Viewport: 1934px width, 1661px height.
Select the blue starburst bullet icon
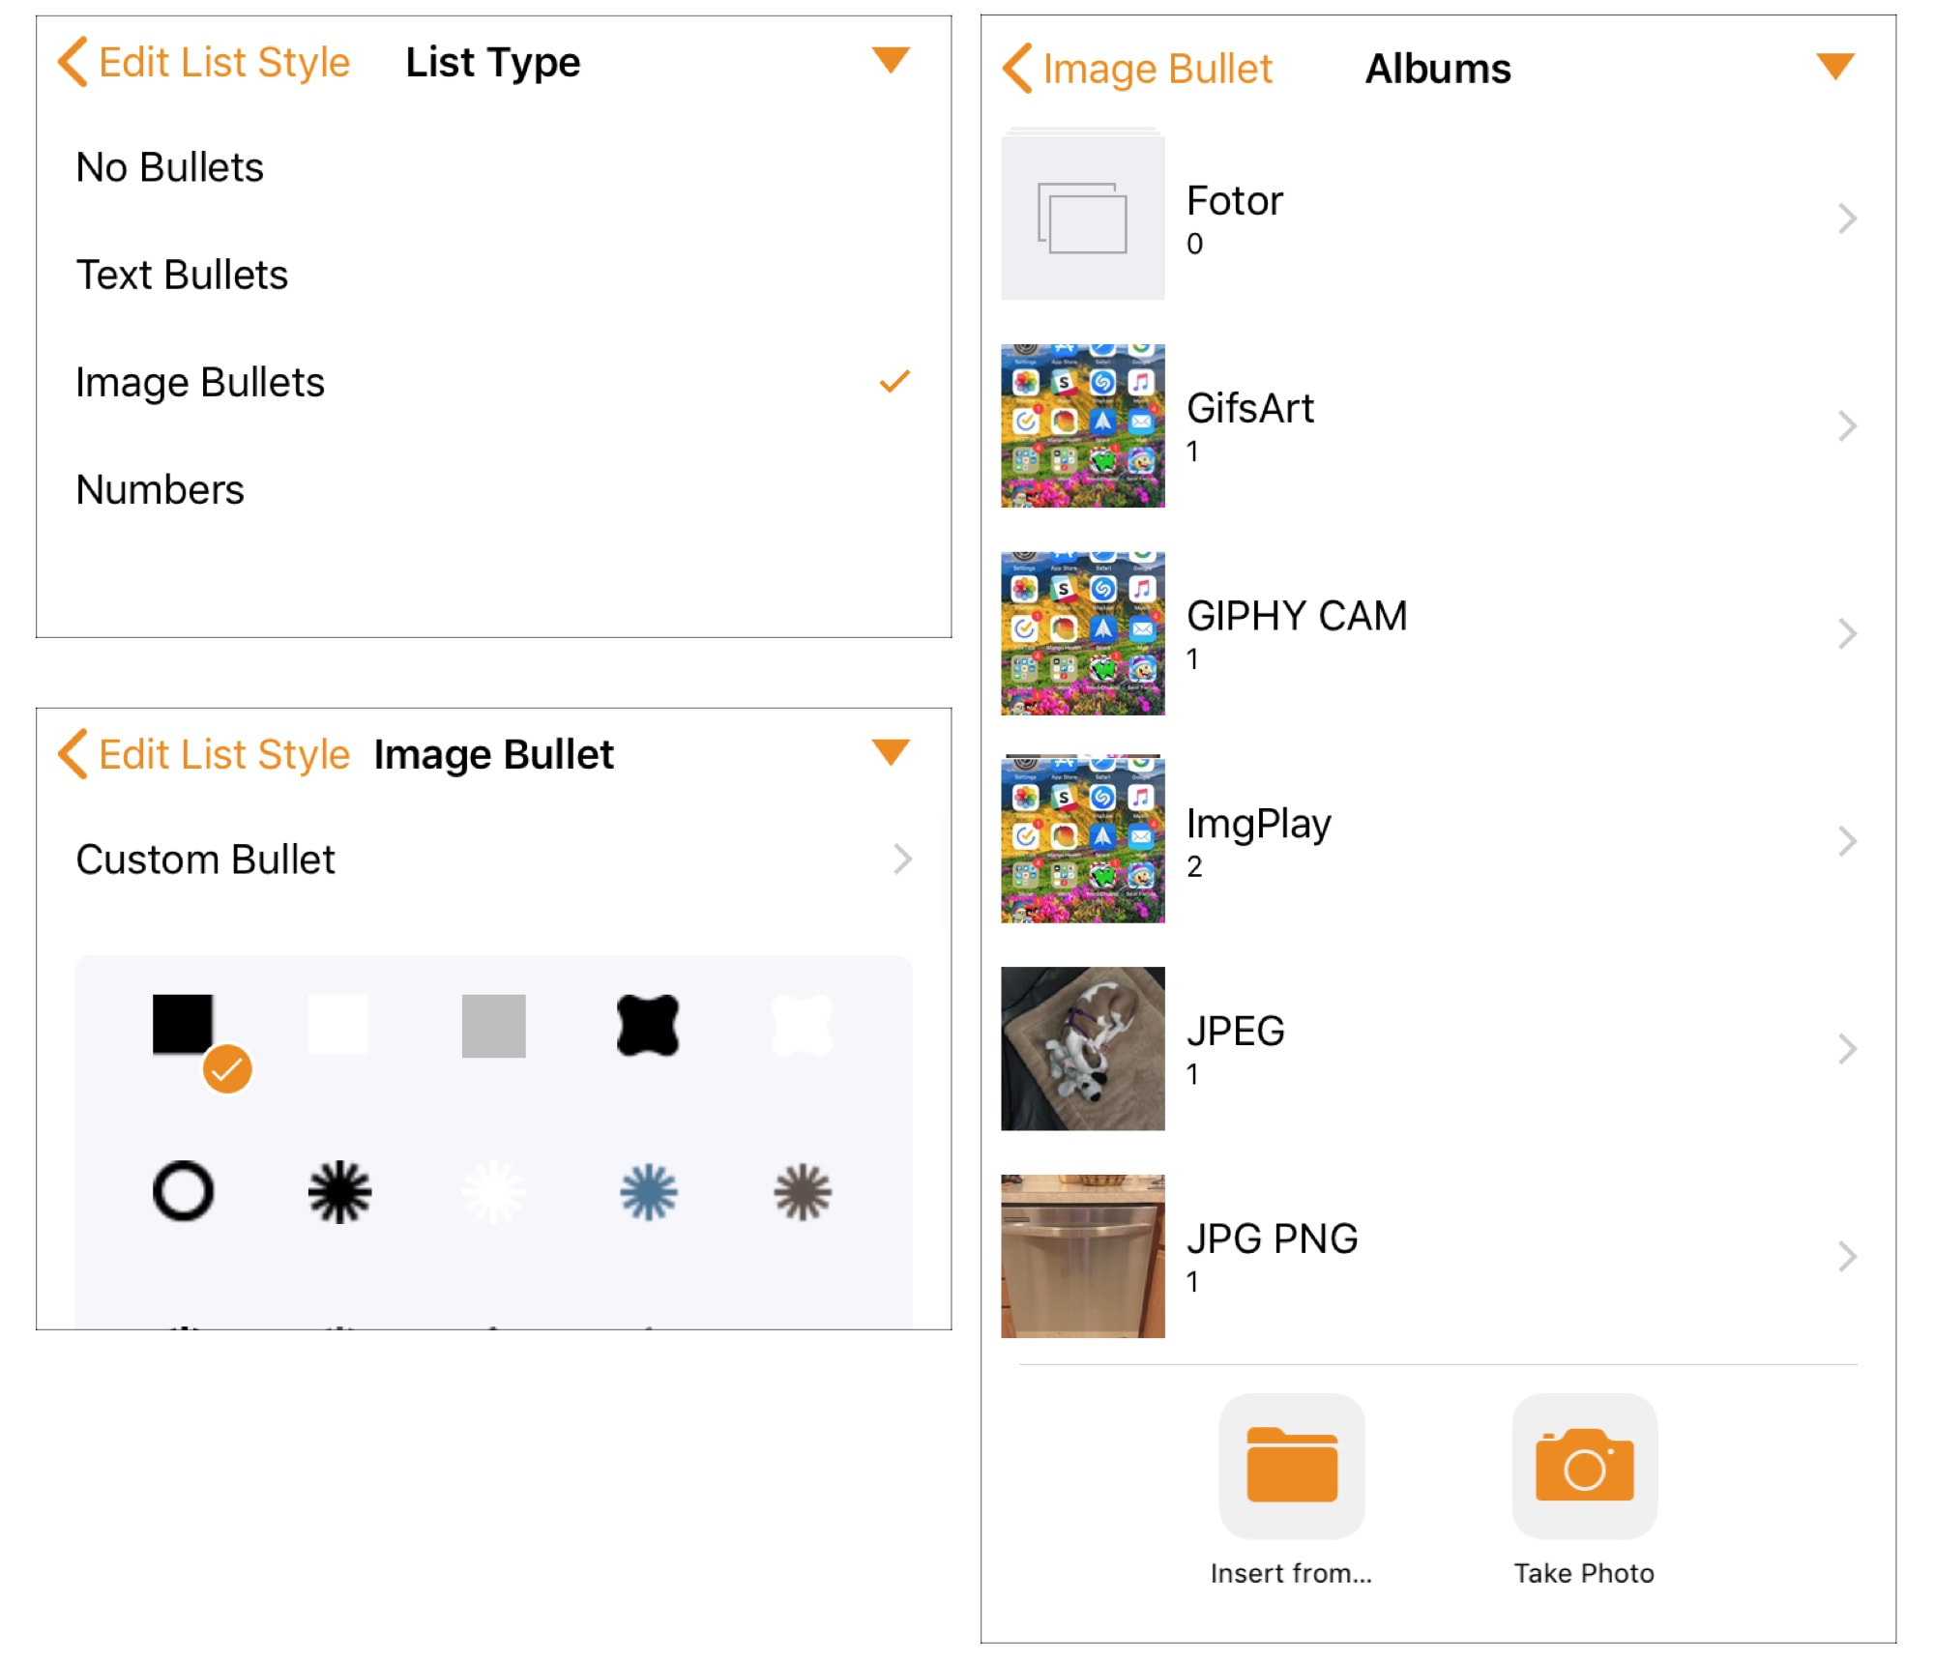648,1191
